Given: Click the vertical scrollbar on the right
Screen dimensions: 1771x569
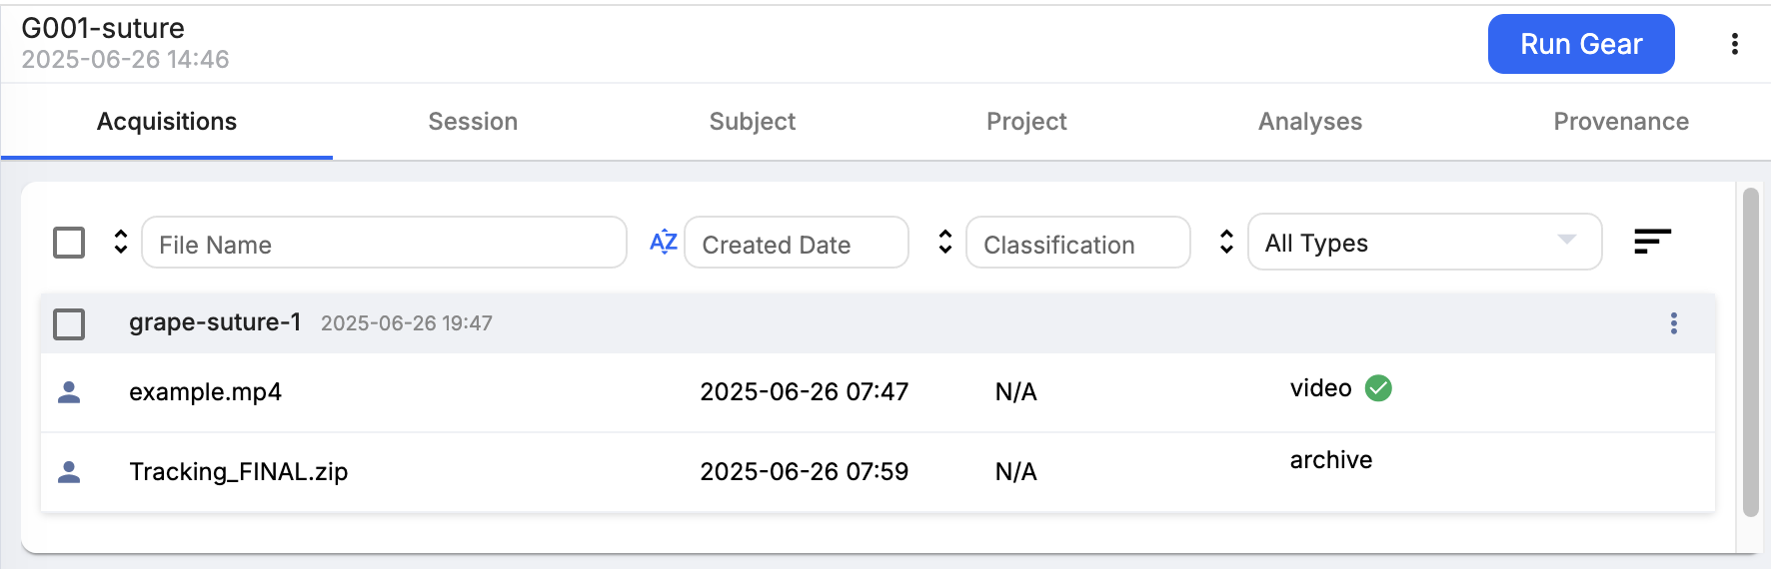Looking at the screenshot, I should pyautogui.click(x=1751, y=351).
